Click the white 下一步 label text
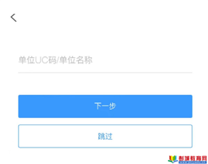Viewport: 208px width, 164px height. (x=105, y=106)
